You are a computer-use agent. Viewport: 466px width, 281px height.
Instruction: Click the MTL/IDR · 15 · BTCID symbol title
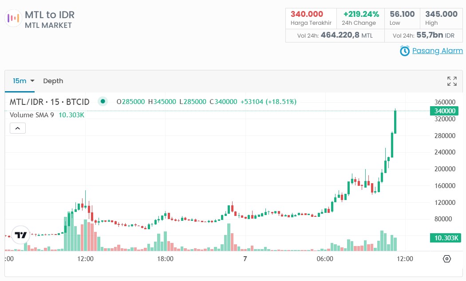click(49, 102)
